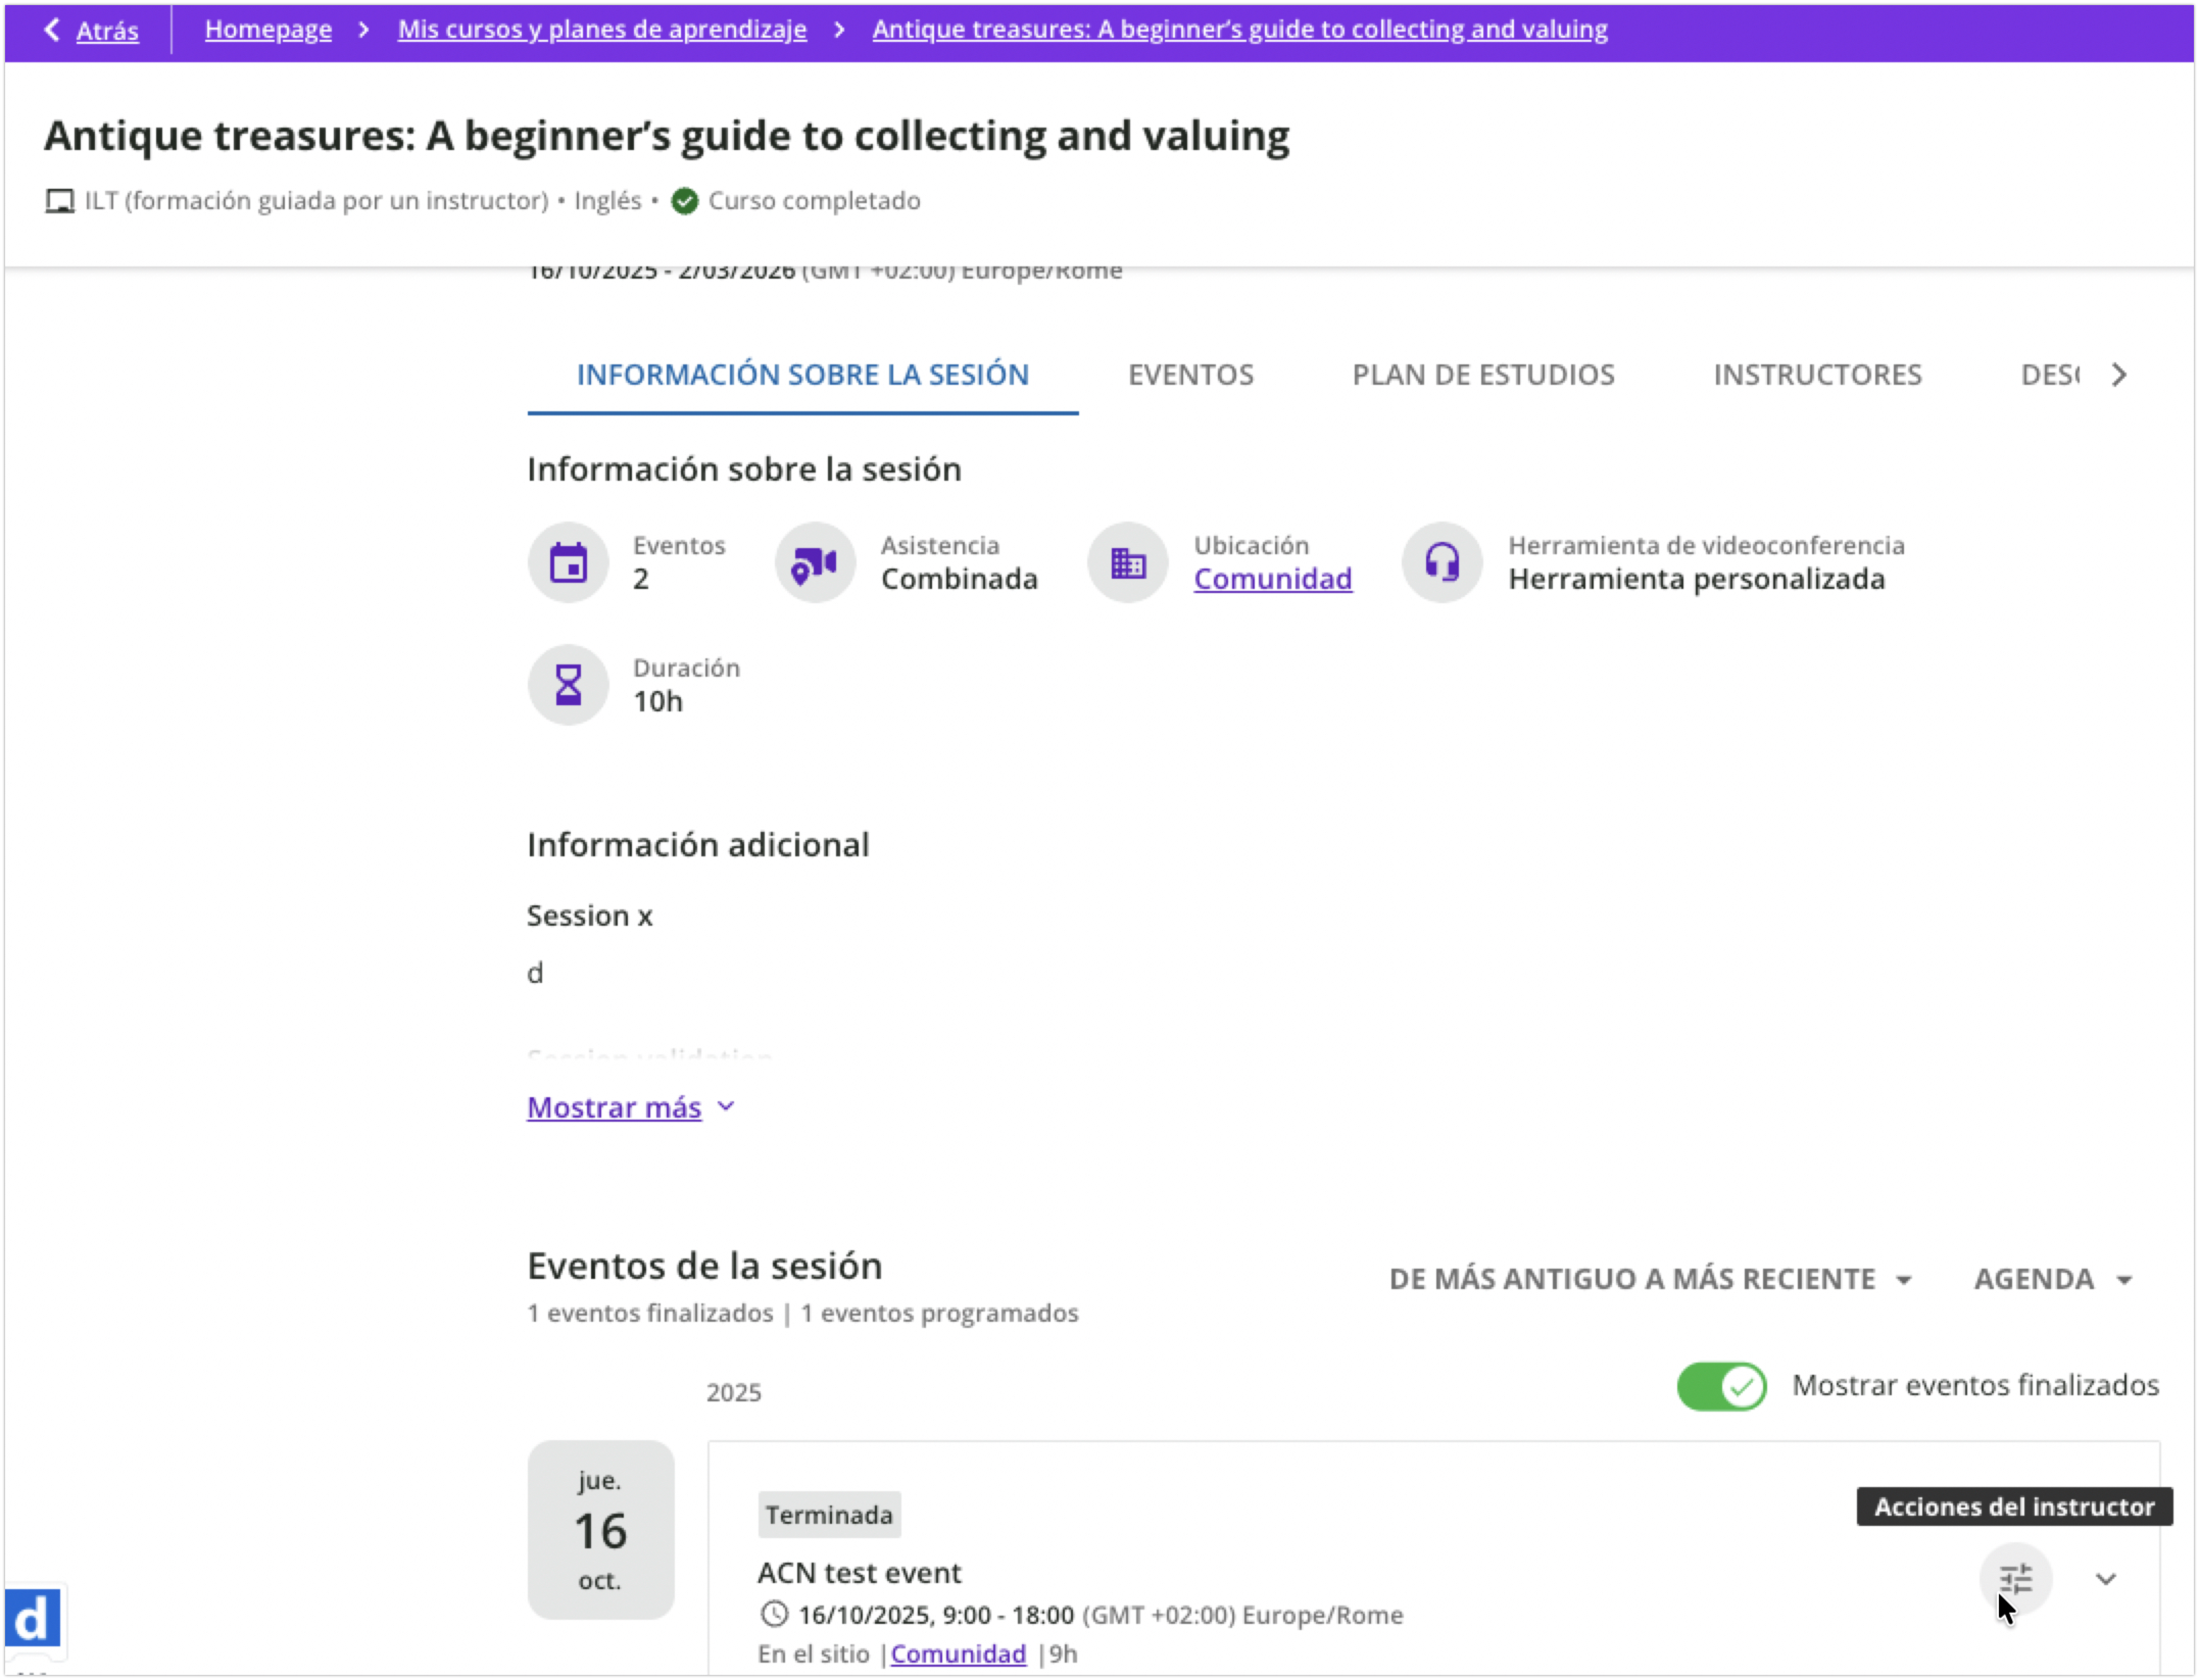Click the Eventos calendar icon
This screenshot has height=1680, width=2199.
[x=568, y=563]
